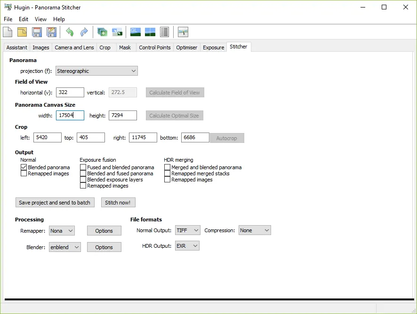The height and width of the screenshot is (314, 417).
Task: Uncheck the Blended panorama checkbox
Action: (24, 167)
